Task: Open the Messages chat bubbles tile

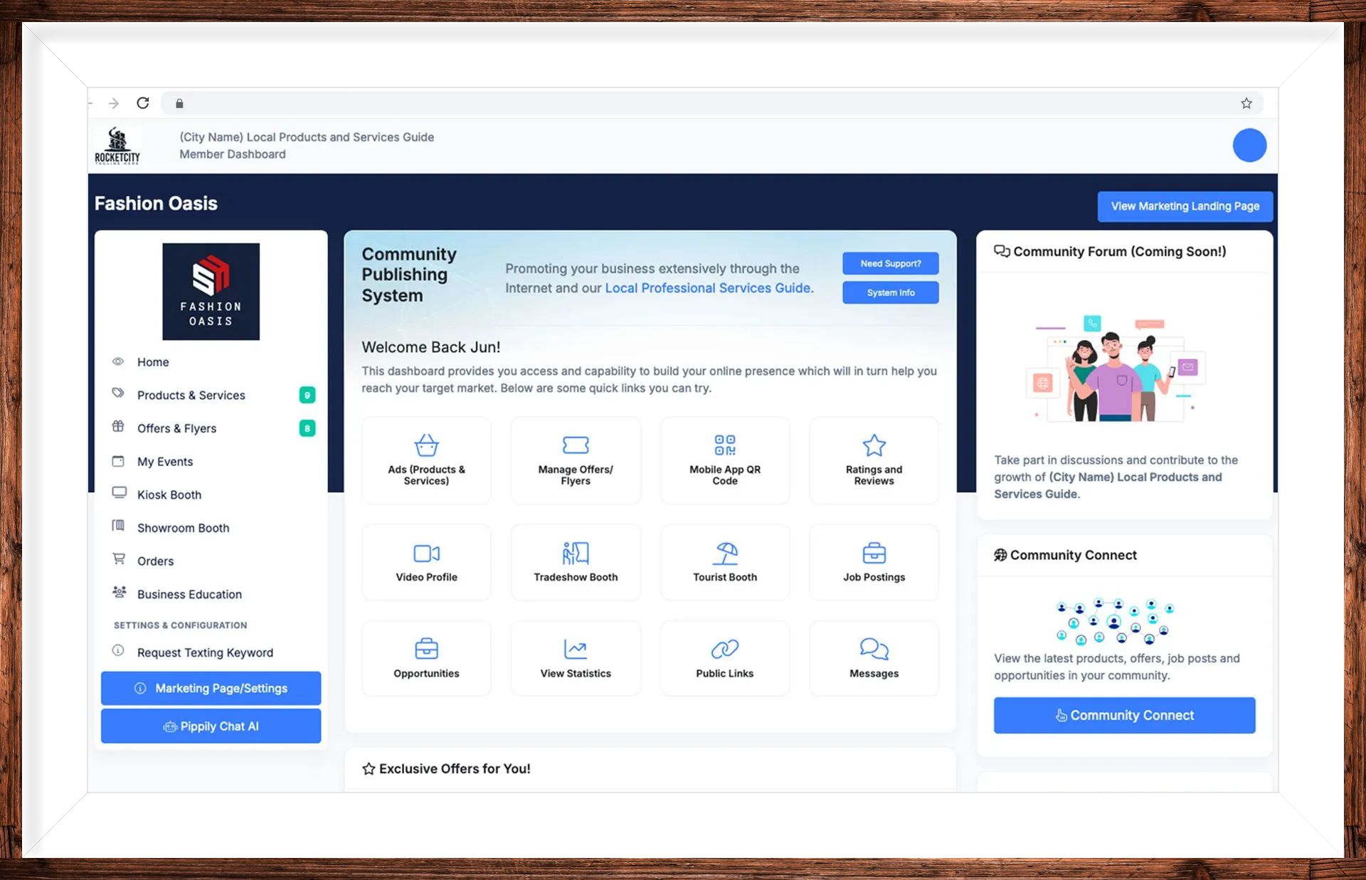Action: pos(874,658)
